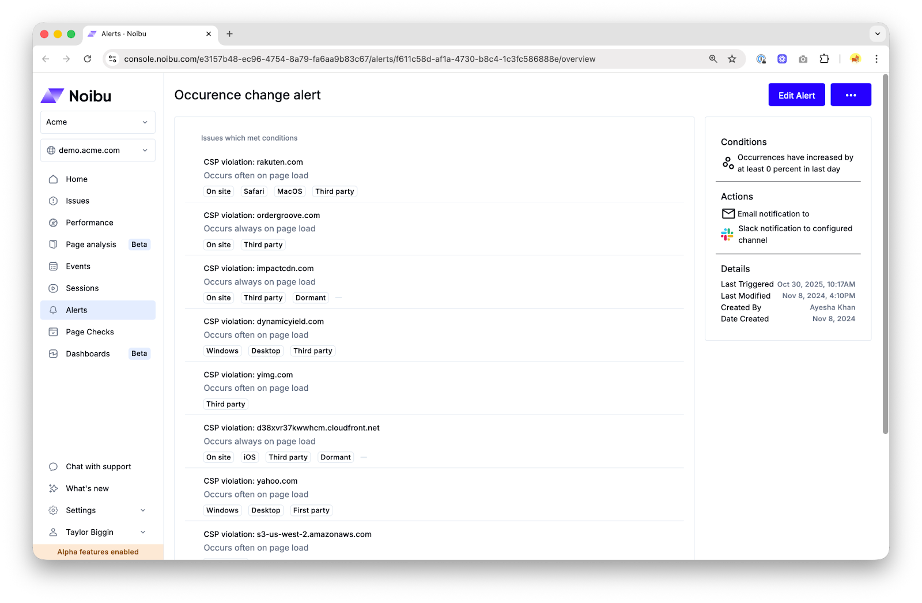Click the Alerts bell icon
The image size is (922, 603).
click(54, 310)
